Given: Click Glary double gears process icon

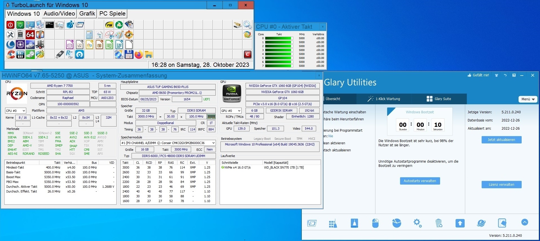Looking at the screenshot, I should [417, 223].
